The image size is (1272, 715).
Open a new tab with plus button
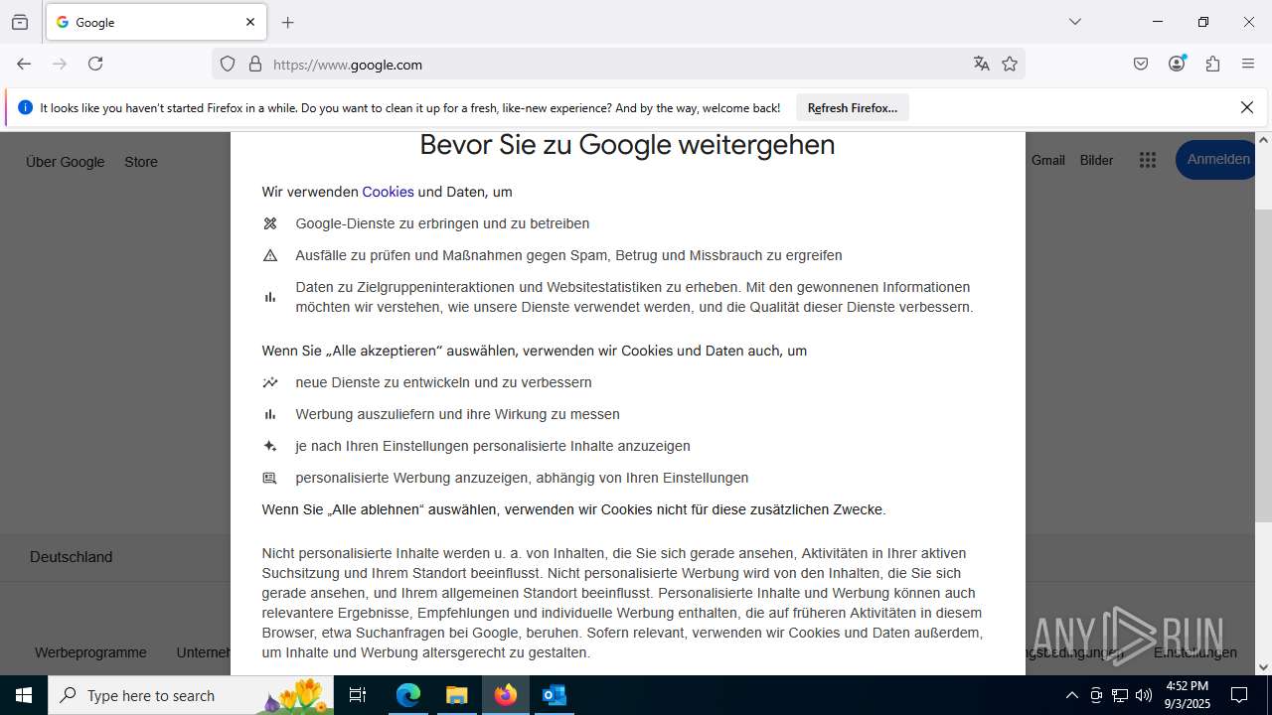coord(288,22)
